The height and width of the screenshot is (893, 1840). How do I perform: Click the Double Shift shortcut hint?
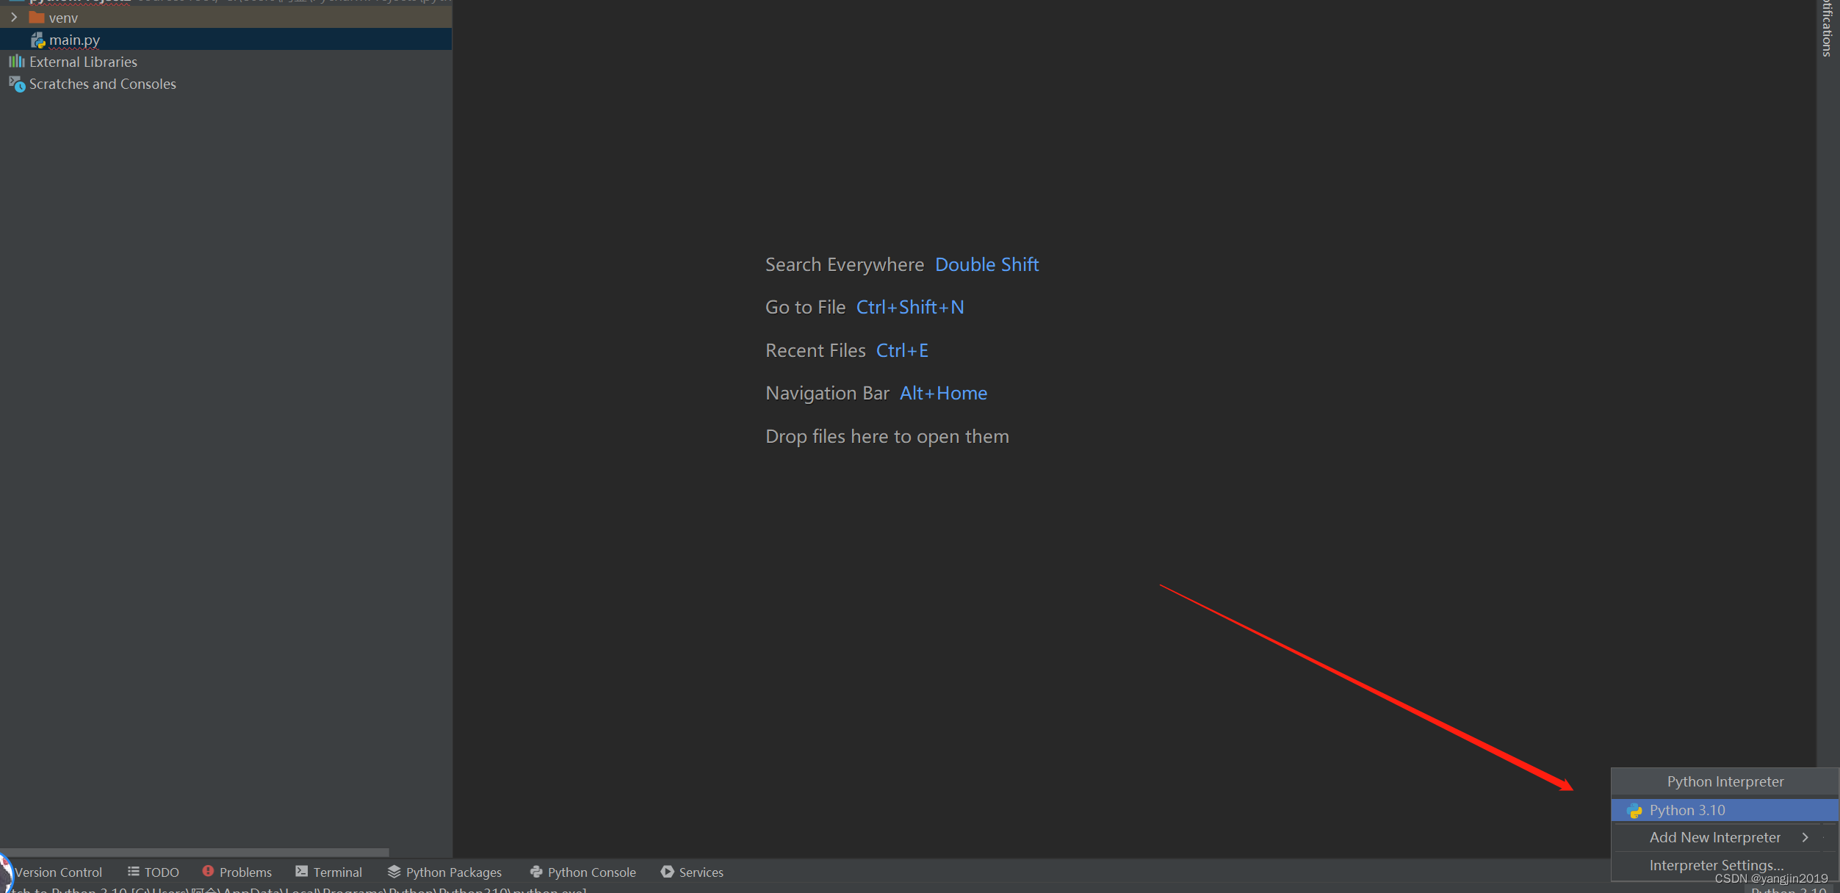[x=986, y=264]
